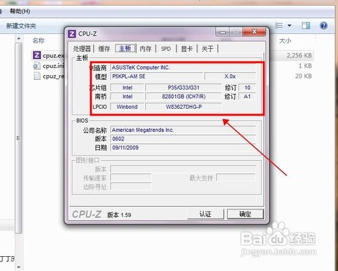Click the navigation pane scroll up arrow
Screen dimensions: 338x271
[x=19, y=39]
